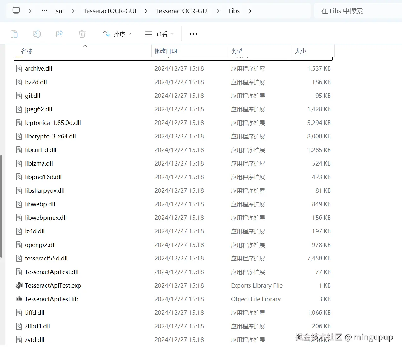Click the libpng16d.dll file icon
Image resolution: width=402 pixels, height=351 pixels.
click(19, 177)
